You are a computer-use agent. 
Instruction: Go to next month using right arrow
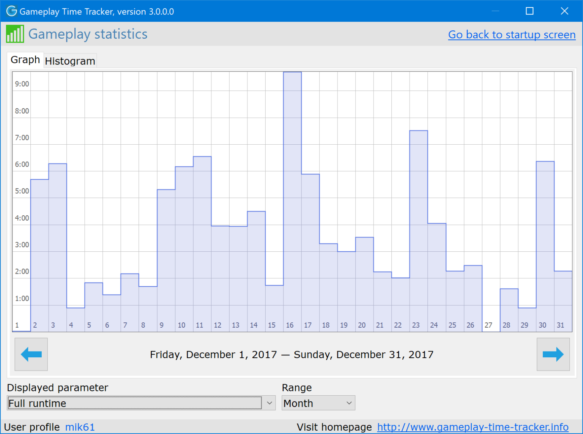[x=553, y=354]
